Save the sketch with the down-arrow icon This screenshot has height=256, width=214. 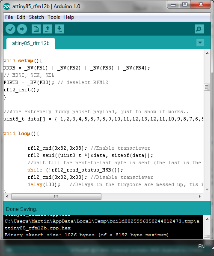click(x=59, y=29)
